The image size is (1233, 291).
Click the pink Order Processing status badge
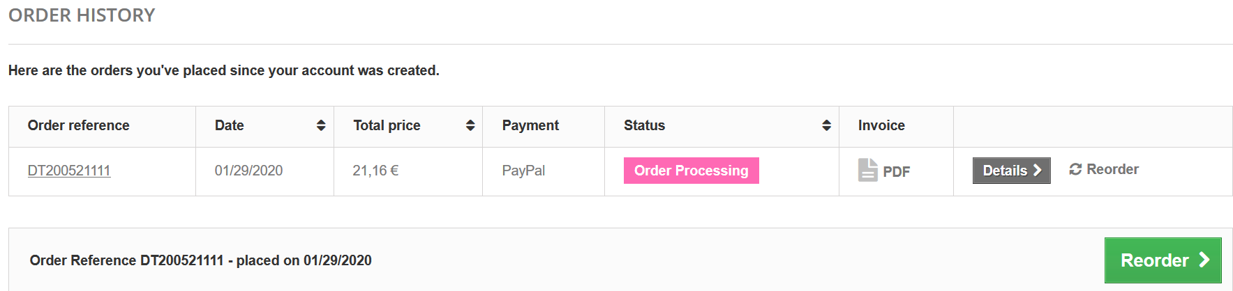point(691,171)
